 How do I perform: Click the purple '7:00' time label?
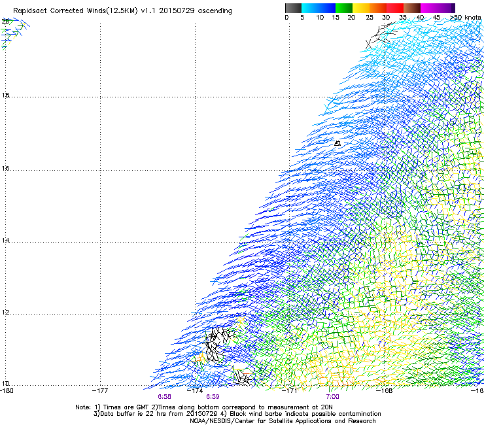coord(332,397)
